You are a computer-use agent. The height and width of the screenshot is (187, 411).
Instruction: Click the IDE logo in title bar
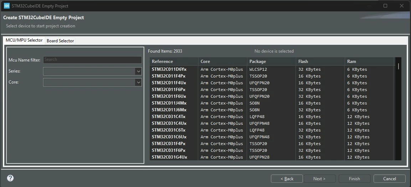[x=7, y=6]
